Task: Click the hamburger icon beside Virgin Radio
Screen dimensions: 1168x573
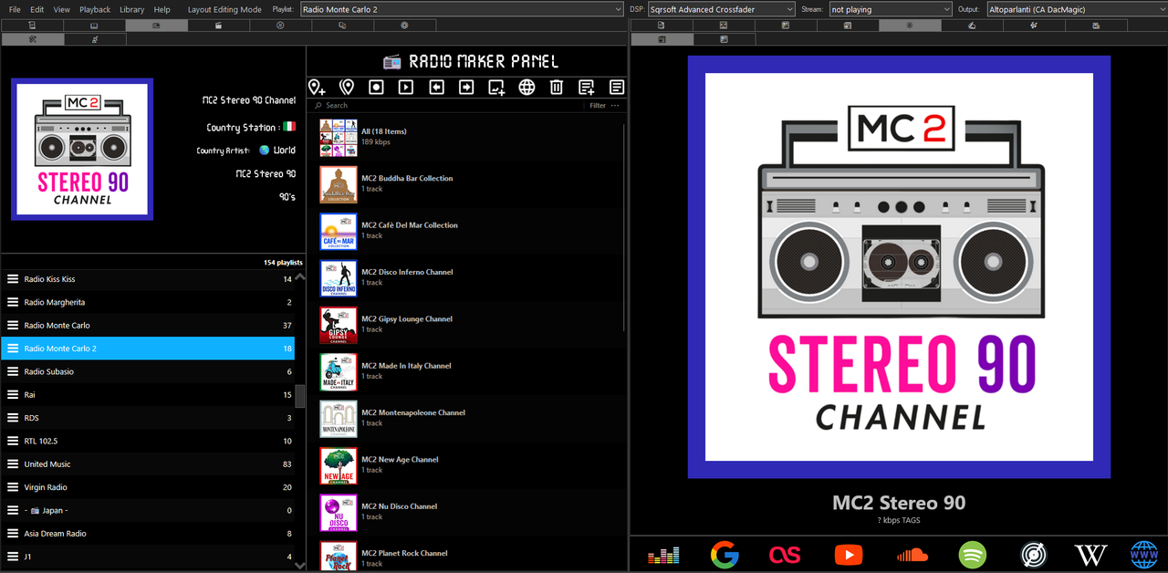Action: pyautogui.click(x=13, y=487)
